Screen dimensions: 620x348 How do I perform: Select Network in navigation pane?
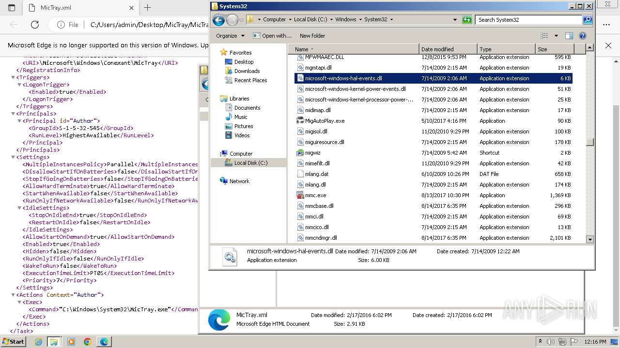point(239,181)
